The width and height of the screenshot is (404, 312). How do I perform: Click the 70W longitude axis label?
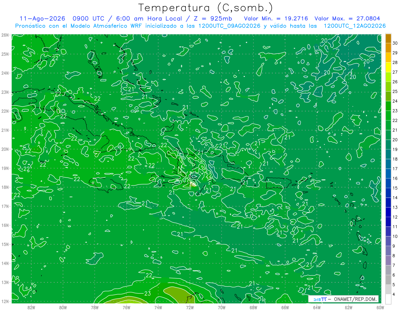click(x=222, y=307)
